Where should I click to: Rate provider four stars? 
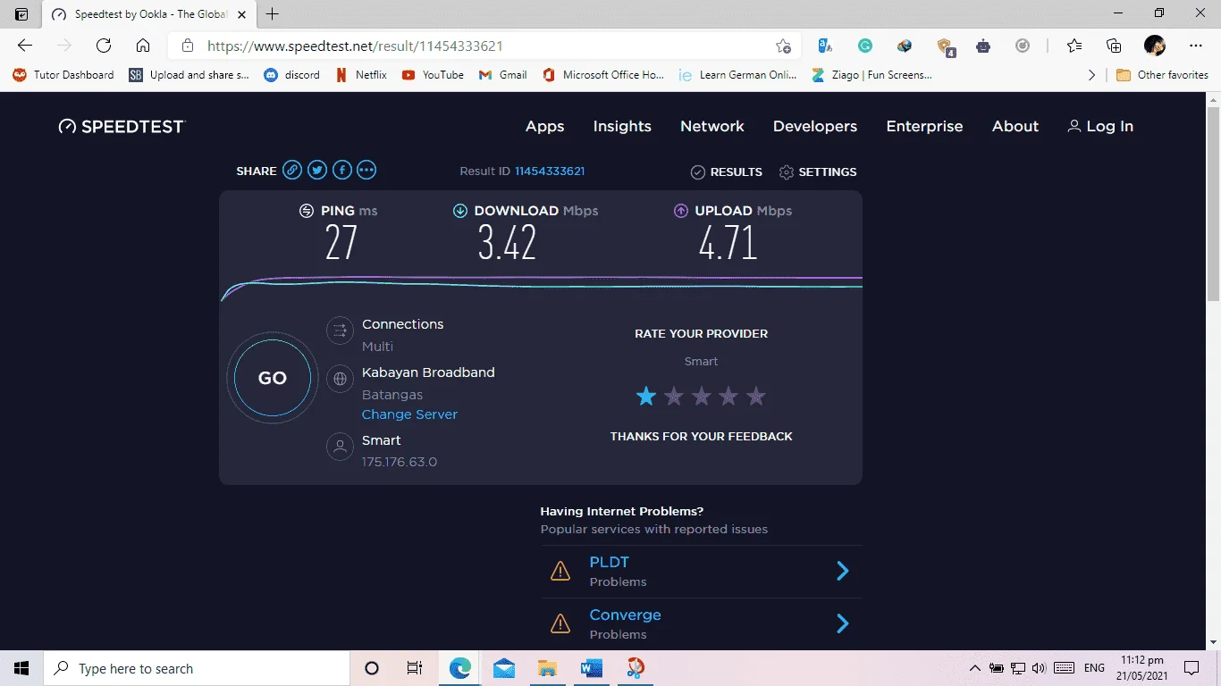[x=728, y=396]
